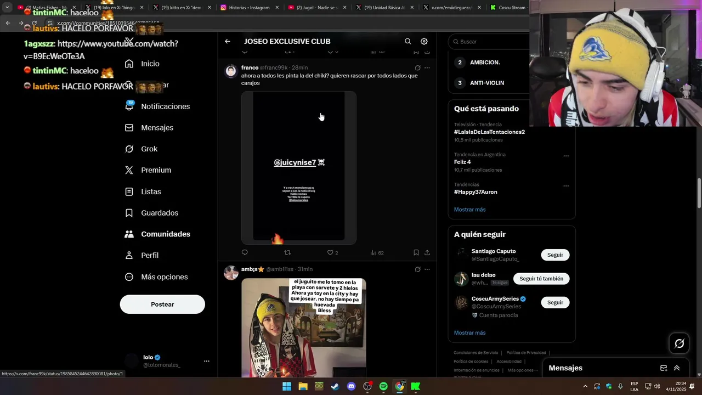The width and height of the screenshot is (702, 395).
Task: Open Kick app from taskbar
Action: [416, 386]
